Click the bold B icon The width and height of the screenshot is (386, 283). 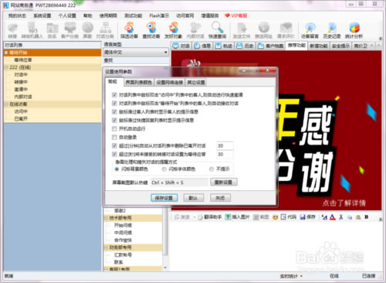(x=367, y=217)
